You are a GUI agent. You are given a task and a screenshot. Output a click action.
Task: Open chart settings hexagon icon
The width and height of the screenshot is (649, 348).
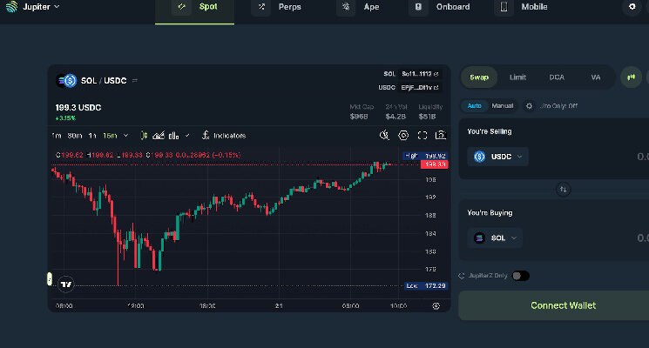(x=403, y=136)
